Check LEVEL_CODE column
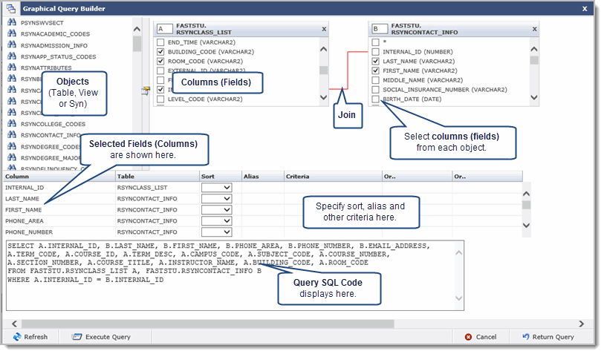Screen dimensions: 604x354 pyautogui.click(x=160, y=99)
